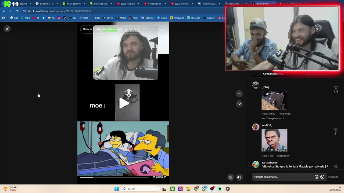Open the Goo bookmark
344x193 pixels.
click(x=14, y=18)
